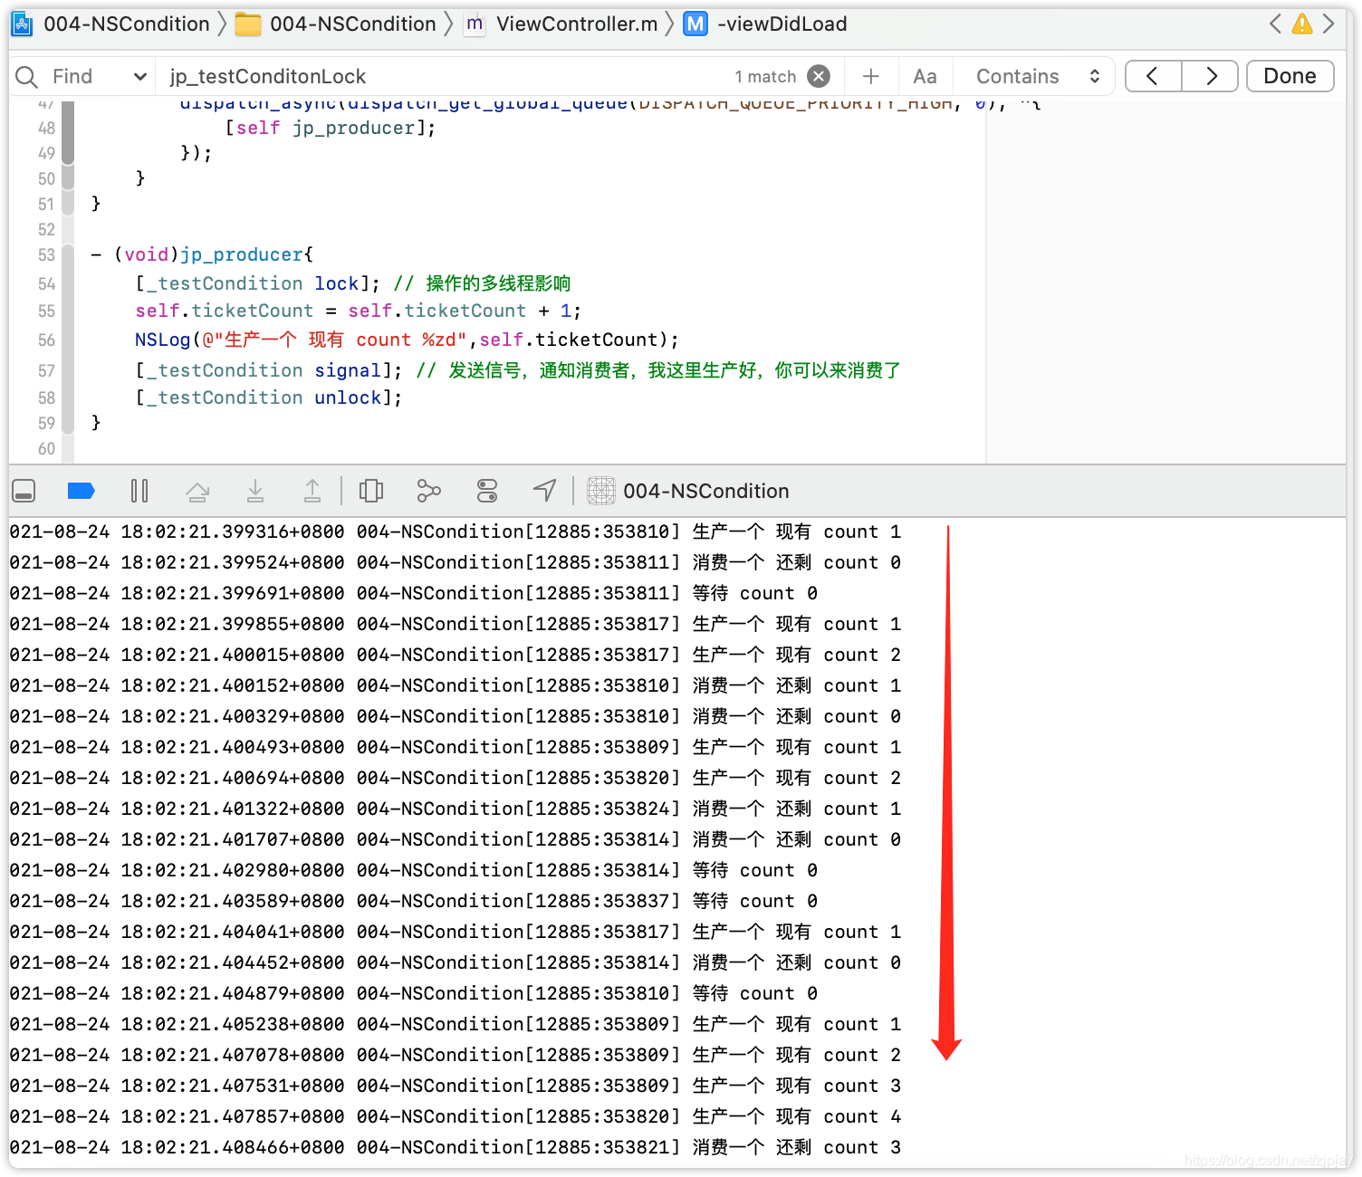Click the Done button
Screen dimensions: 1362x1177
coord(1290,76)
